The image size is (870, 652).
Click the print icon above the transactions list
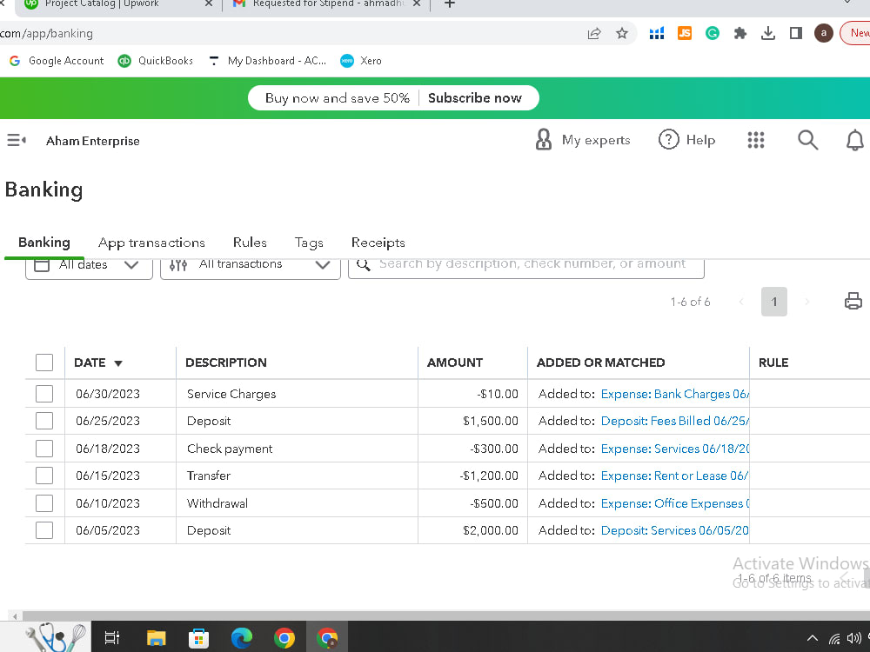[x=853, y=301]
